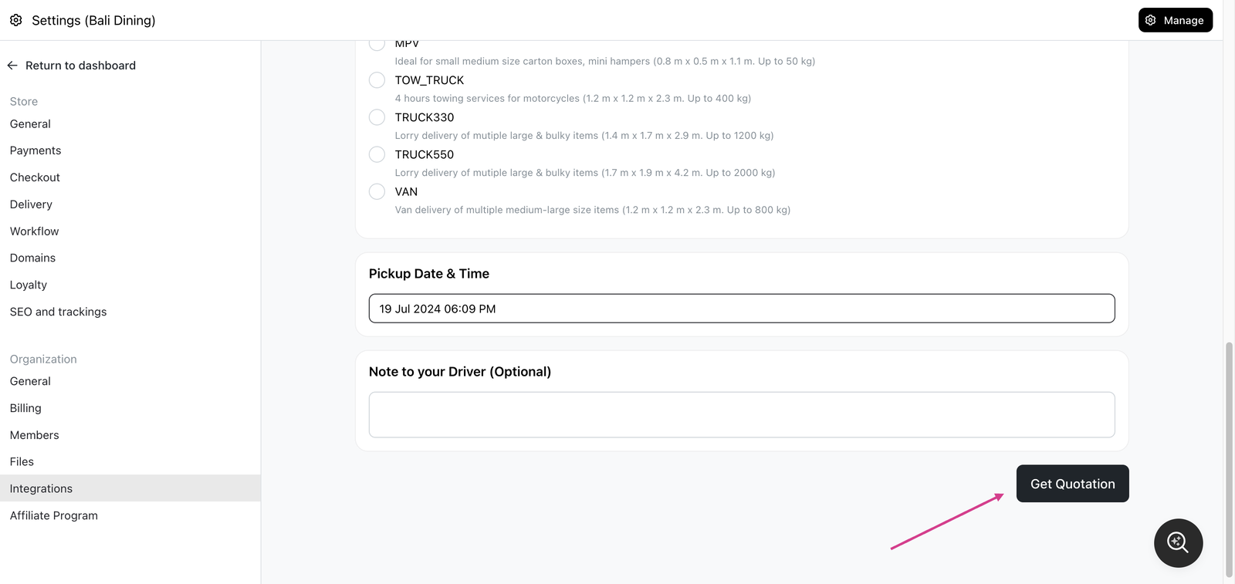Open the Workflow section

(34, 231)
